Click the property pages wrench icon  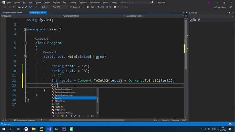[x=199, y=20]
